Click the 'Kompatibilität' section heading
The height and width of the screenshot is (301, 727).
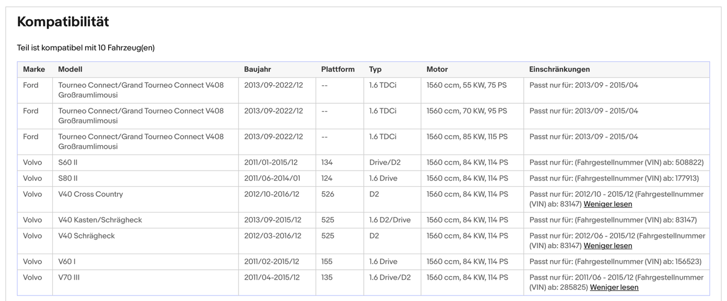tap(63, 22)
